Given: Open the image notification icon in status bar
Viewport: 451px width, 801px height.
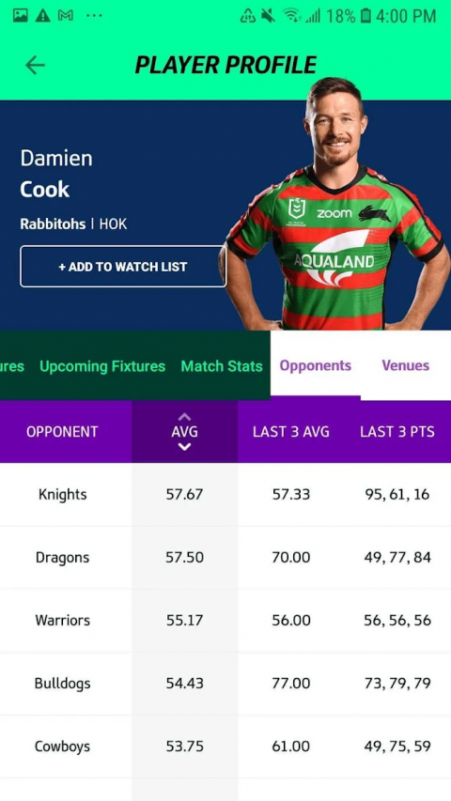Looking at the screenshot, I should pos(20,15).
